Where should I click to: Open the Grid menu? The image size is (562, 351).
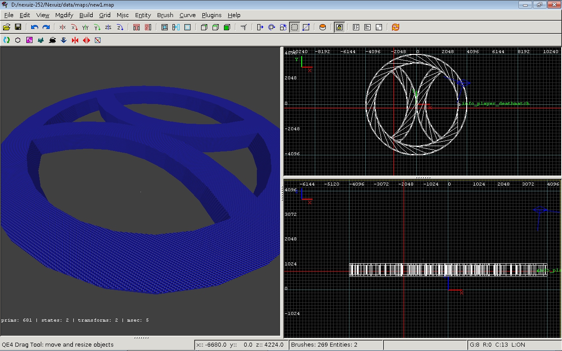[105, 15]
